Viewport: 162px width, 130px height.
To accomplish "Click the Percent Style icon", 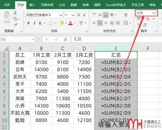I will (148, 19).
